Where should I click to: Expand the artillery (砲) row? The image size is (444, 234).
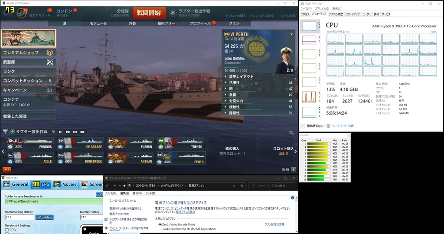click(x=258, y=89)
